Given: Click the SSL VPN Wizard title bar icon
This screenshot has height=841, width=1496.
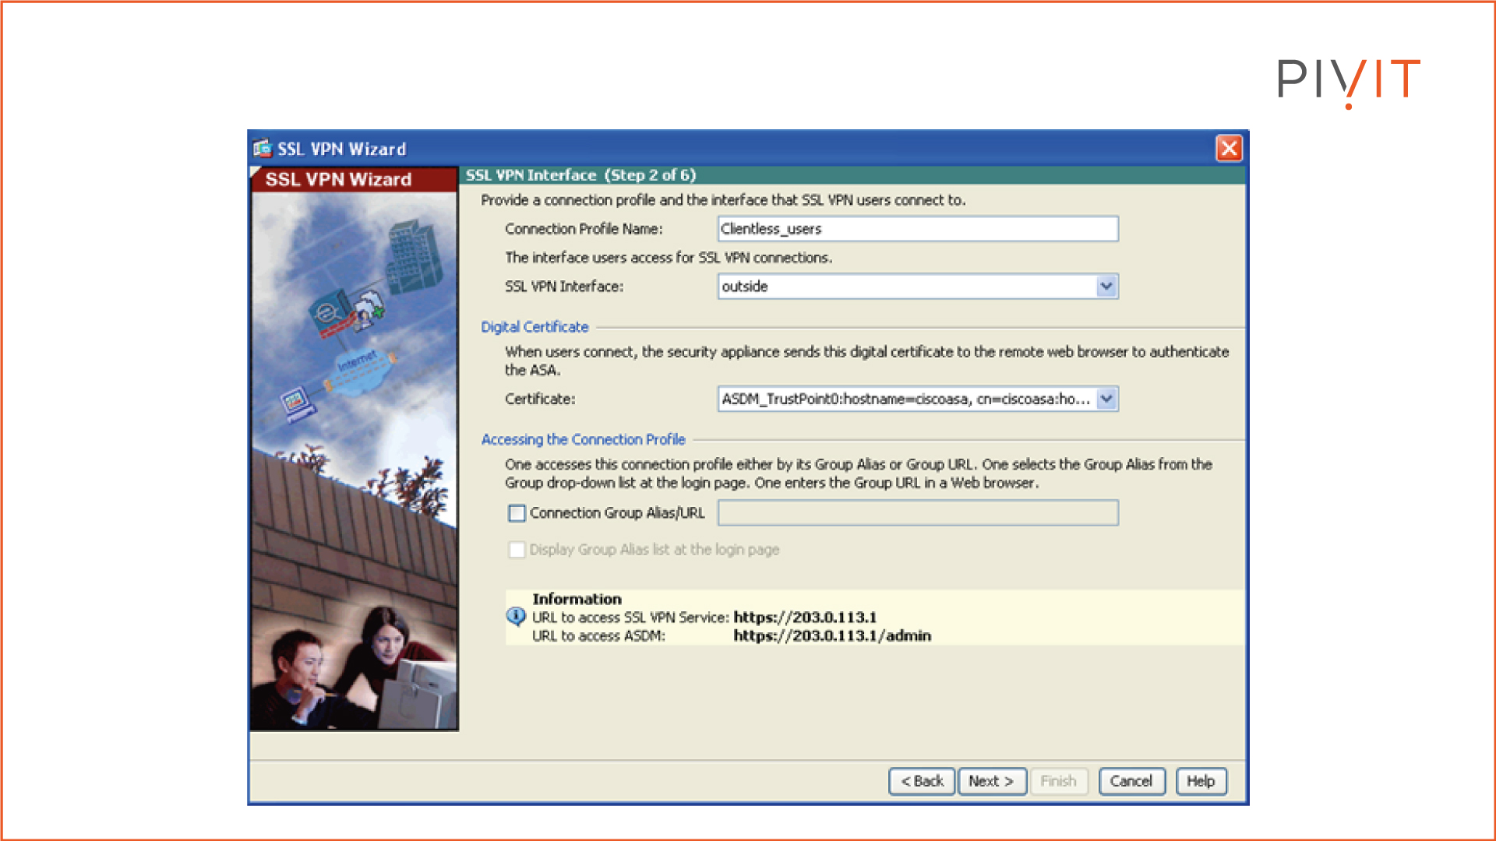Looking at the screenshot, I should (x=262, y=148).
